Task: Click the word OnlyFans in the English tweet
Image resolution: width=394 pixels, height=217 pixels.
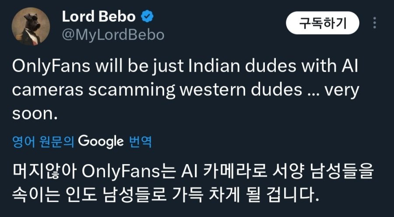Action: [49, 68]
